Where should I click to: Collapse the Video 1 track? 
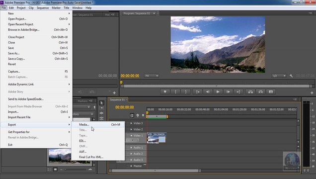131,135
